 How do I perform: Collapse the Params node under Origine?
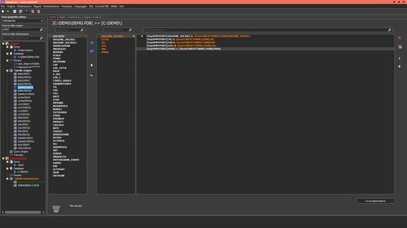pos(8,61)
